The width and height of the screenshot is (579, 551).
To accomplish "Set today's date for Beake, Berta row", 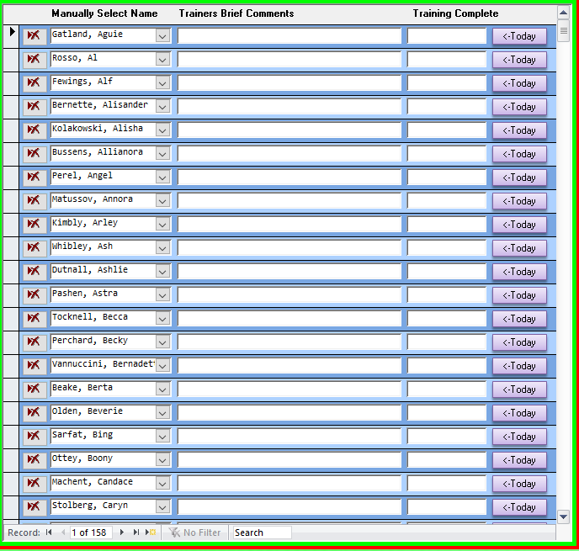I will click(519, 389).
